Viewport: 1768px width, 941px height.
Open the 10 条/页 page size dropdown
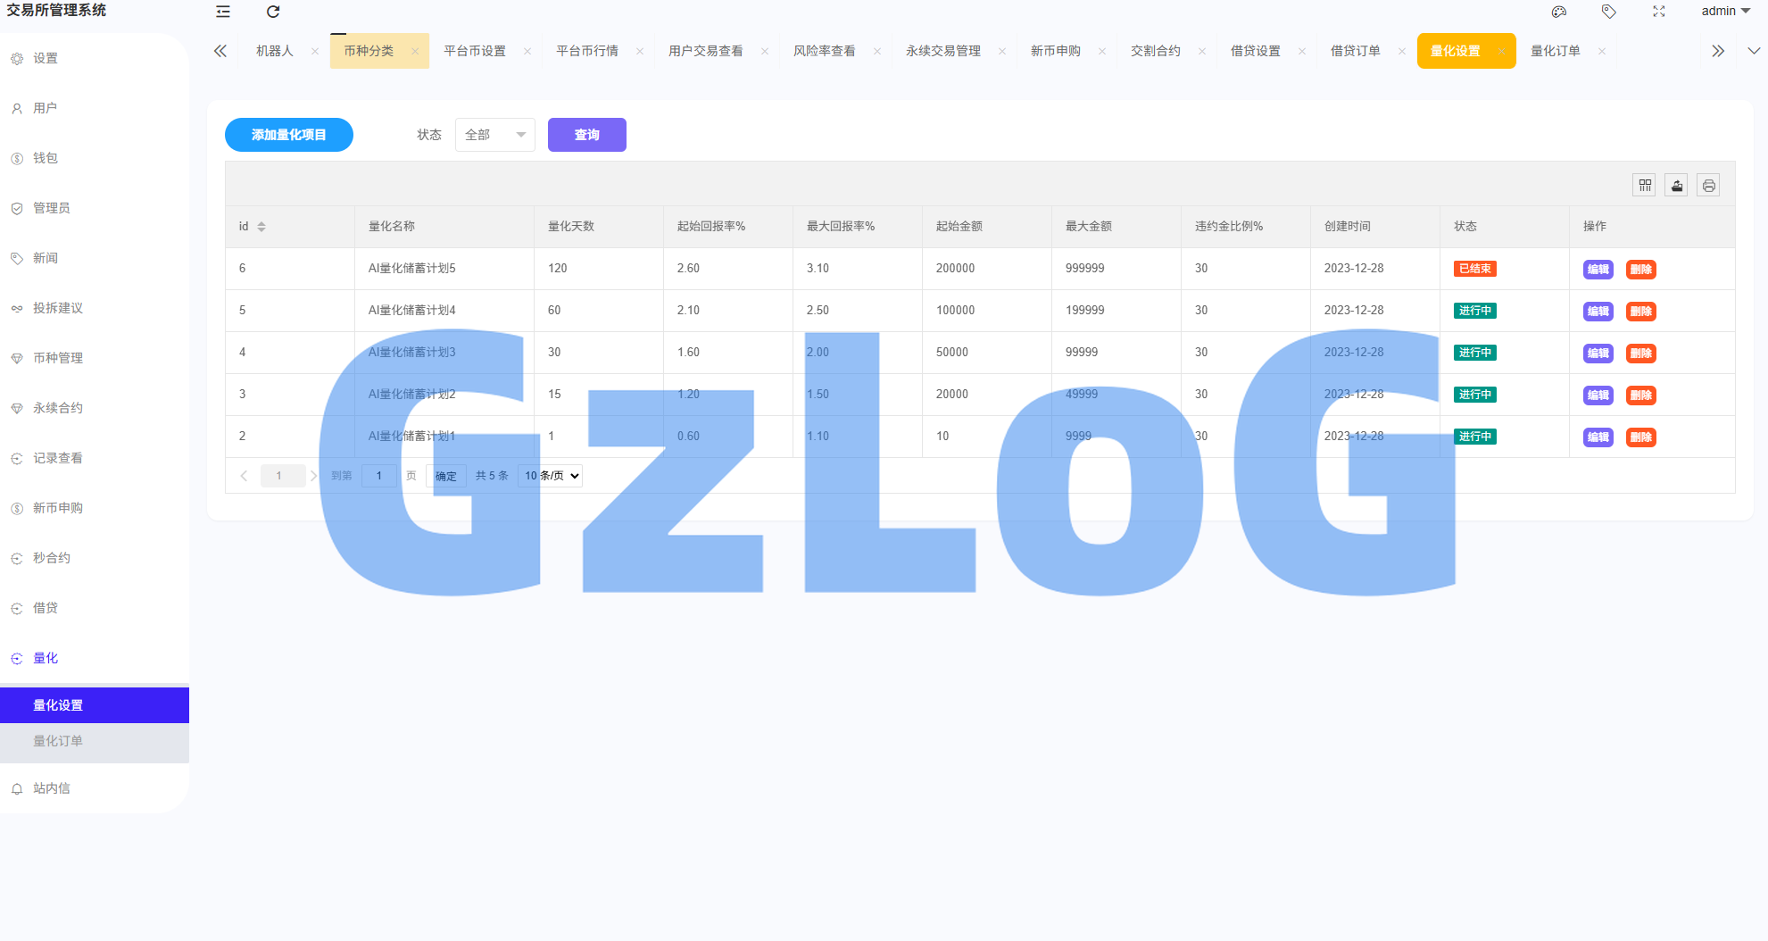pyautogui.click(x=551, y=476)
